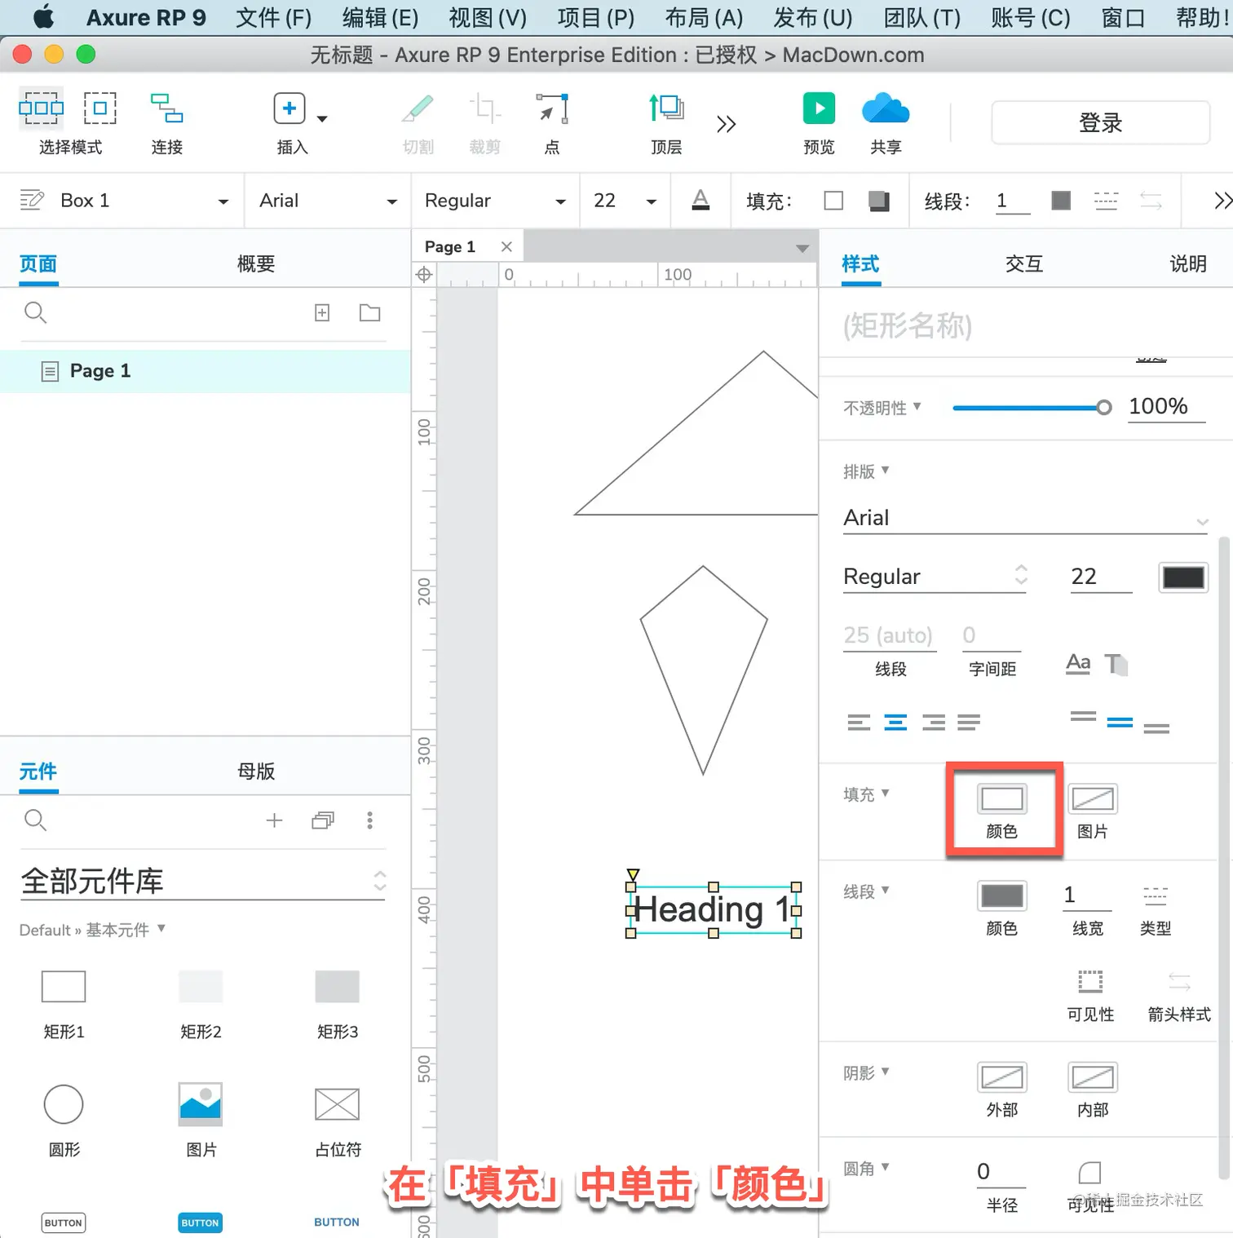Screen dimensions: 1233x1238
Task: Open the font color swatch in style panel
Action: point(1183,577)
